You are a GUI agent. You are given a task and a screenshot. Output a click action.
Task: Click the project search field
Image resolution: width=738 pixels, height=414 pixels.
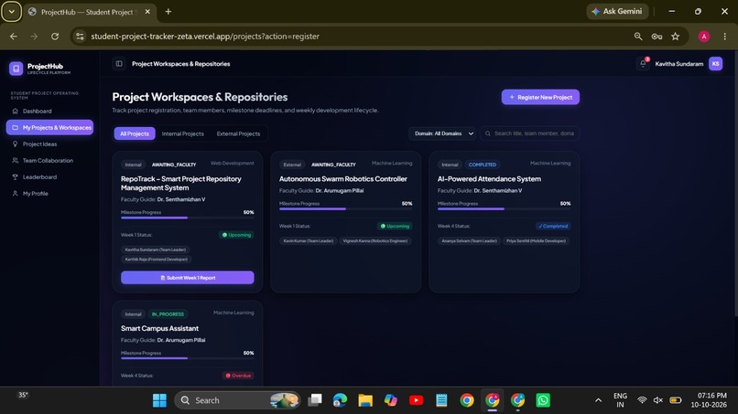[530, 134]
